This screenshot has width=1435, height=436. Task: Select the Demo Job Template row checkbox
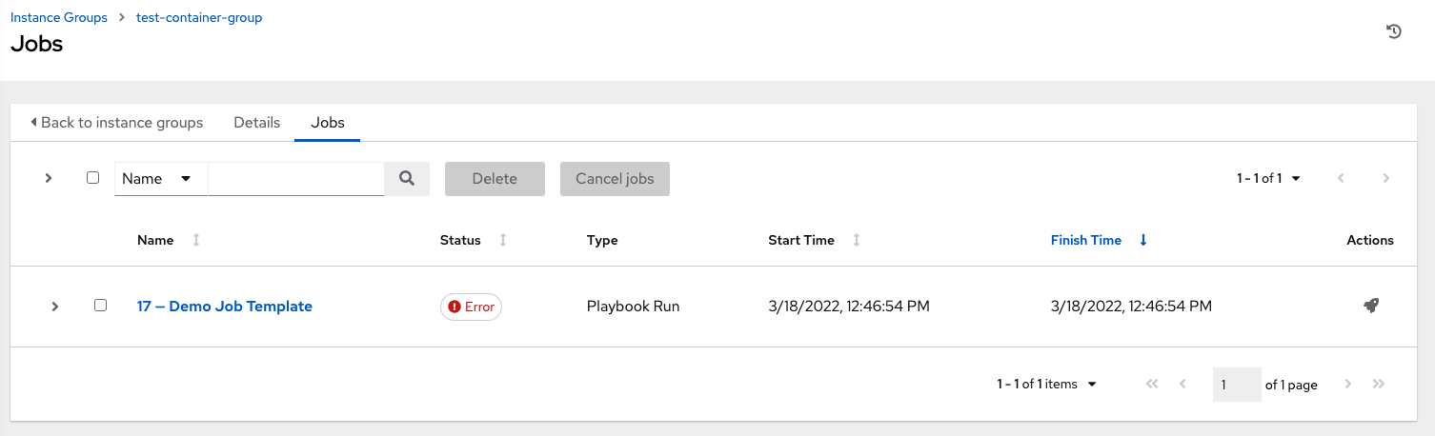pos(100,306)
